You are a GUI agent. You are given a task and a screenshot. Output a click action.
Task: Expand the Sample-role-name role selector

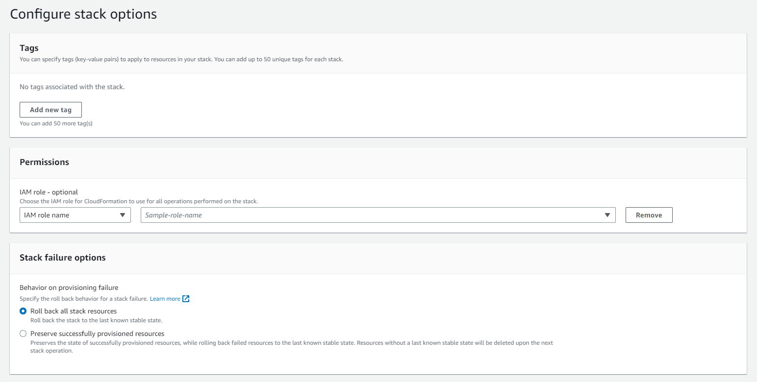pos(378,215)
